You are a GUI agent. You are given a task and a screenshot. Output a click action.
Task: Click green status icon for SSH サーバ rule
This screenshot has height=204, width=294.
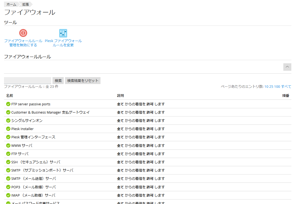pos(8,162)
